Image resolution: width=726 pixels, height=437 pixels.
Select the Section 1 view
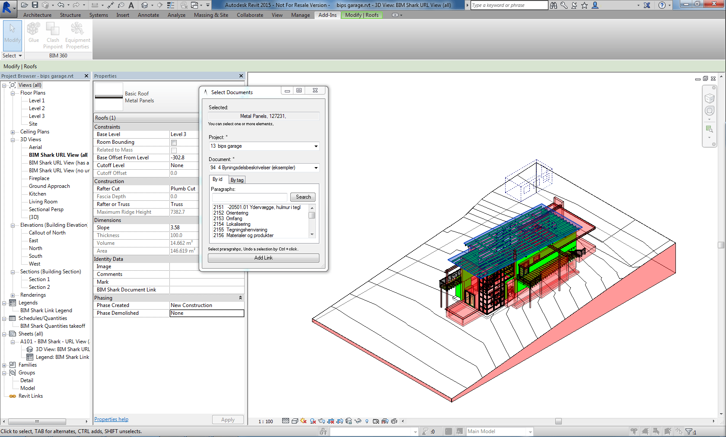[39, 279]
